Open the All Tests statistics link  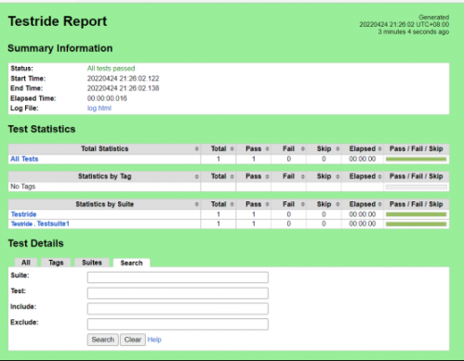24,159
